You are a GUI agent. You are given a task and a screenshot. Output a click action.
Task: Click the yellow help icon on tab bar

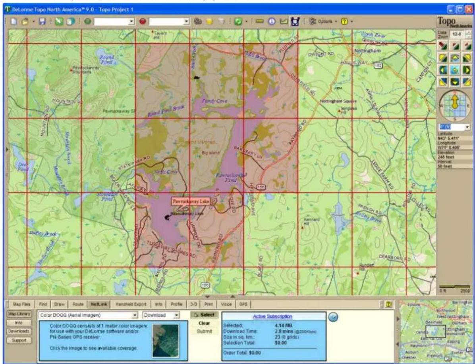[389, 304]
